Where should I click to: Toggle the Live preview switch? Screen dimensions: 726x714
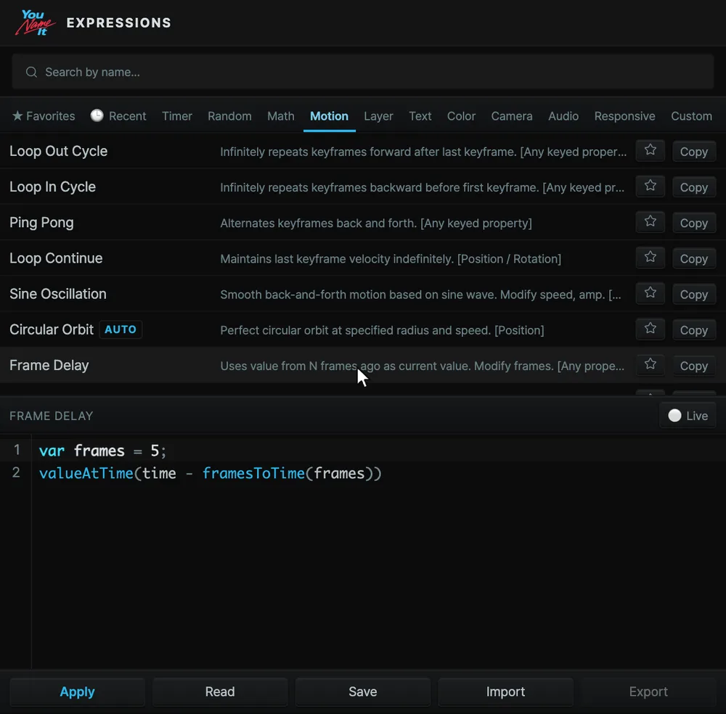tap(688, 416)
